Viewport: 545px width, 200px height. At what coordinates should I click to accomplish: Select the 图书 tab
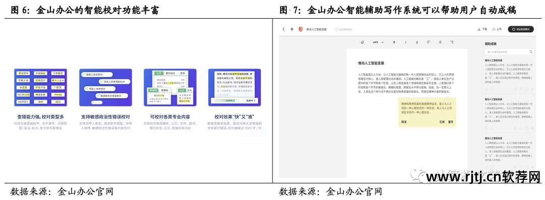[183, 73]
